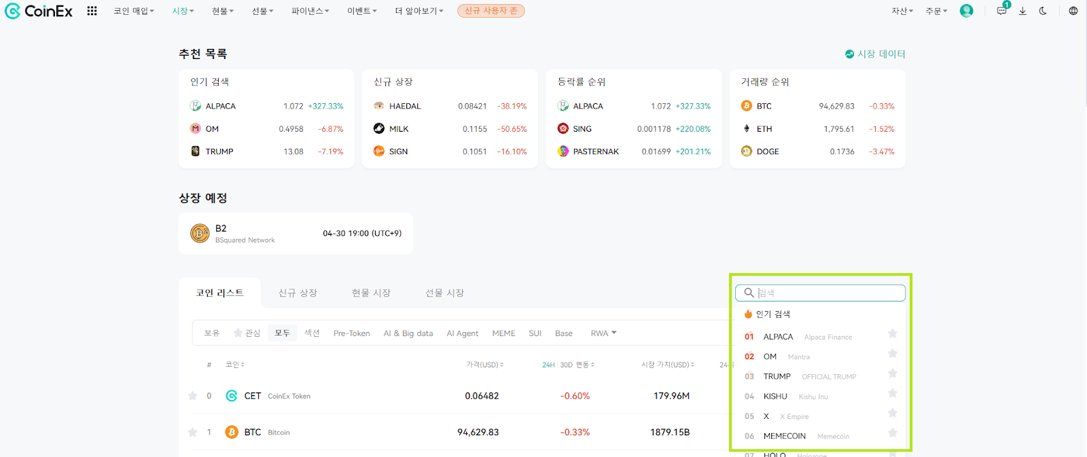Expand the 선물 menu
1087x457 pixels.
[x=262, y=11]
